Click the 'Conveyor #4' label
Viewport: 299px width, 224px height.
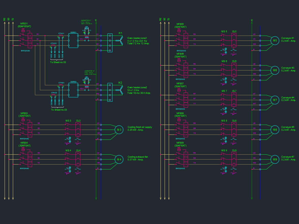[x=288, y=98]
